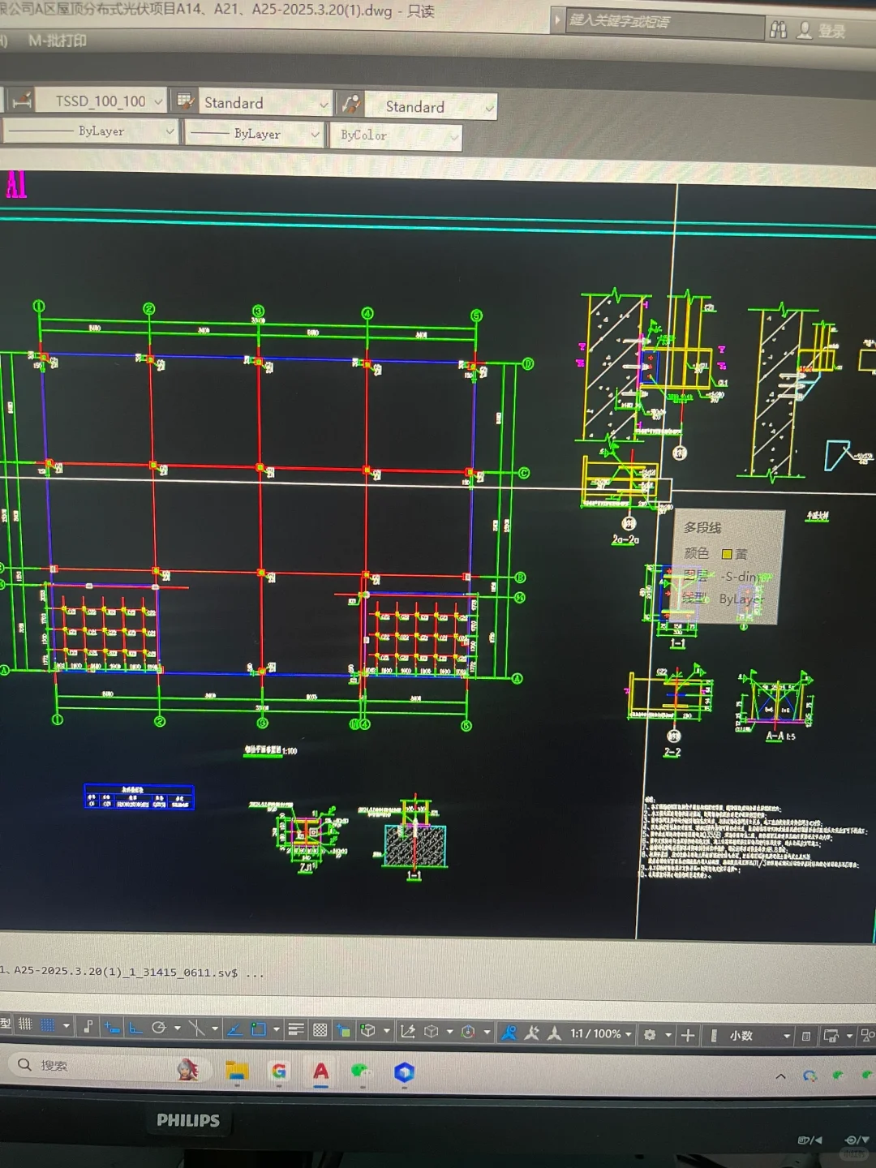The height and width of the screenshot is (1168, 876).
Task: Expand first Standard table style dropdown
Action: pyautogui.click(x=324, y=105)
